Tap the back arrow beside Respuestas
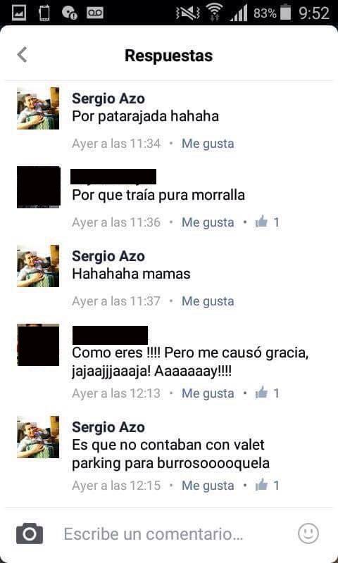338x563 pixels. coord(23,55)
